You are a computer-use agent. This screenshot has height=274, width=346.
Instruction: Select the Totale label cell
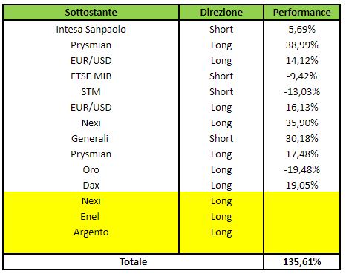point(134,262)
